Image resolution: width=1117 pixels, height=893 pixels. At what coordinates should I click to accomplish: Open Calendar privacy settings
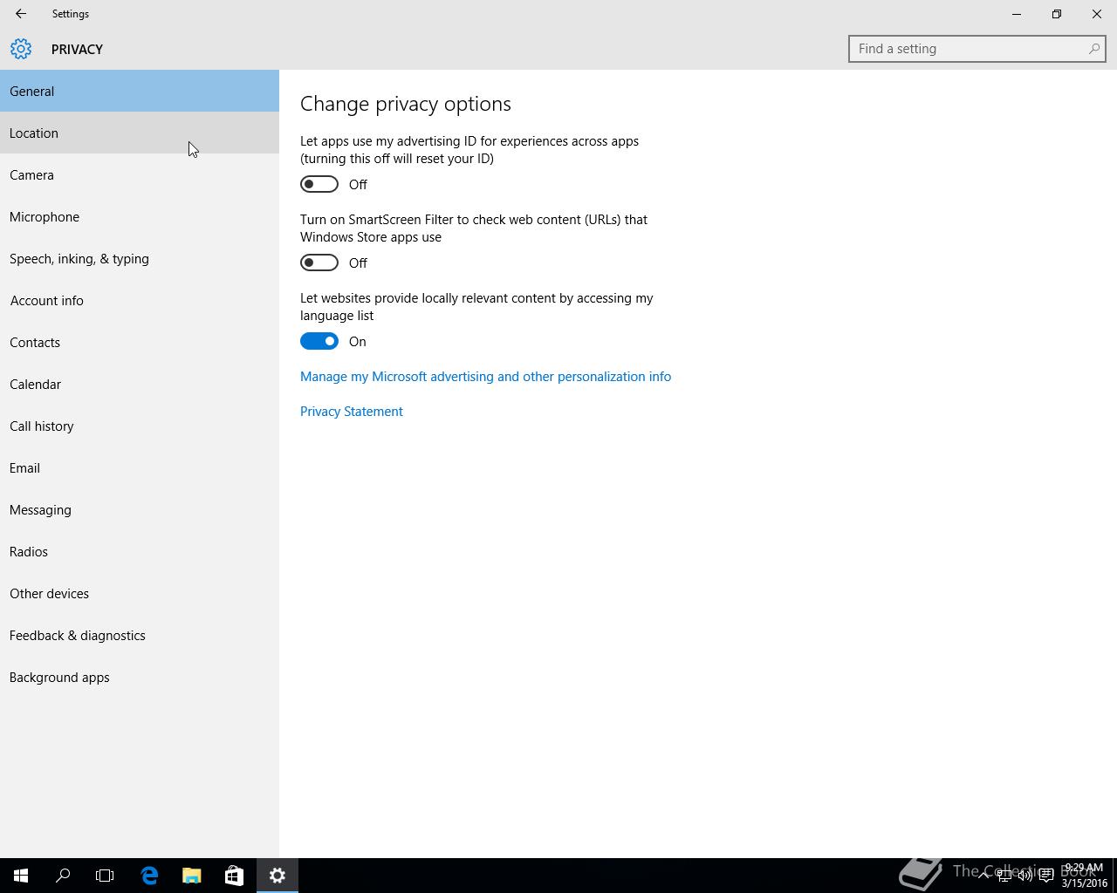(140, 384)
